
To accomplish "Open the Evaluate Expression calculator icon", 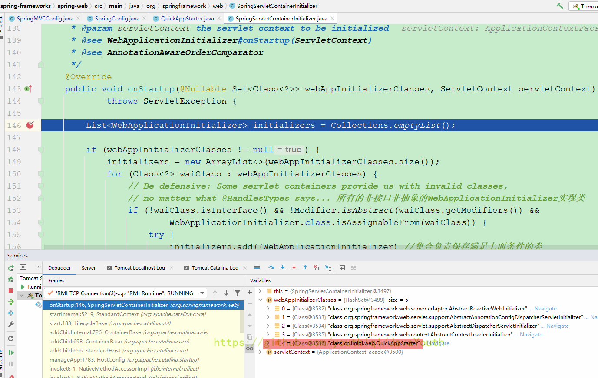I will coord(342,268).
